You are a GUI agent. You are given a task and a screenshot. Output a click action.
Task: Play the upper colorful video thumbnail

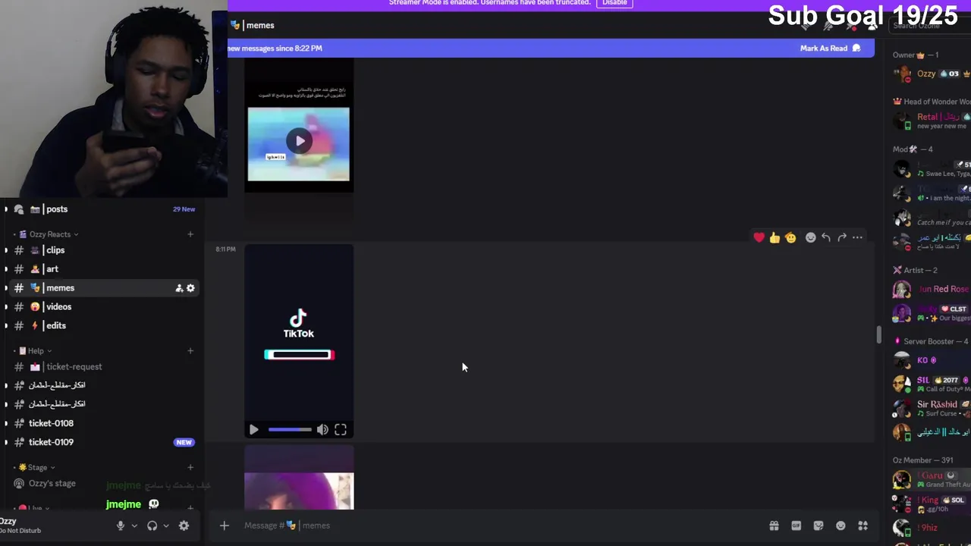pyautogui.click(x=299, y=141)
